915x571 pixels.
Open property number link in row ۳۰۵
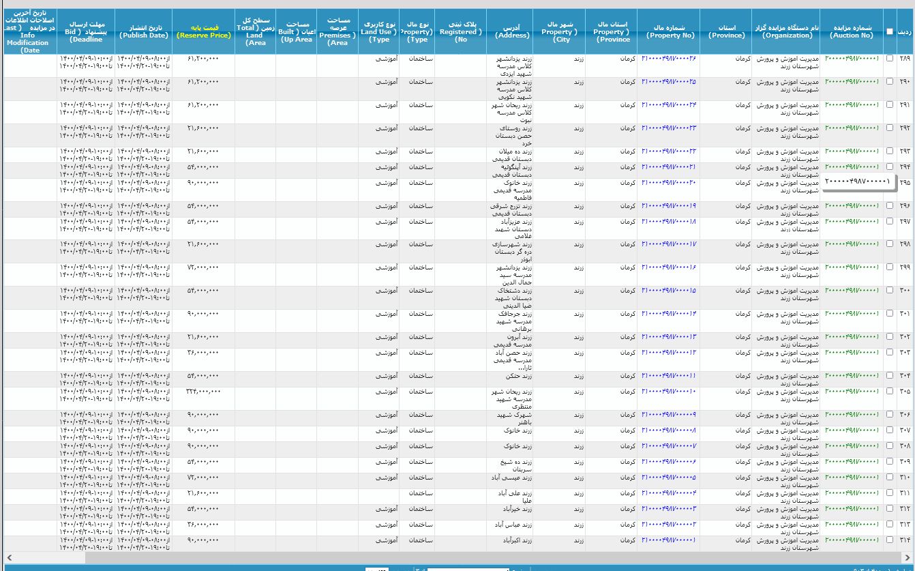click(x=668, y=392)
